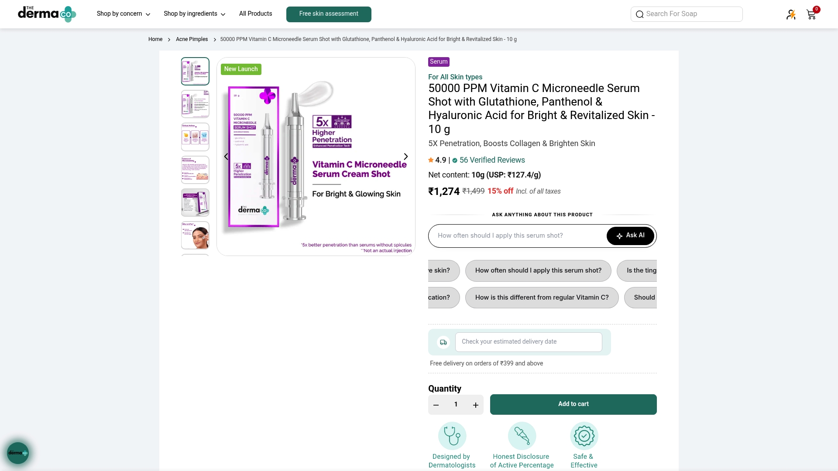The width and height of the screenshot is (838, 471).
Task: Go to Home breadcrumb
Action: click(155, 39)
